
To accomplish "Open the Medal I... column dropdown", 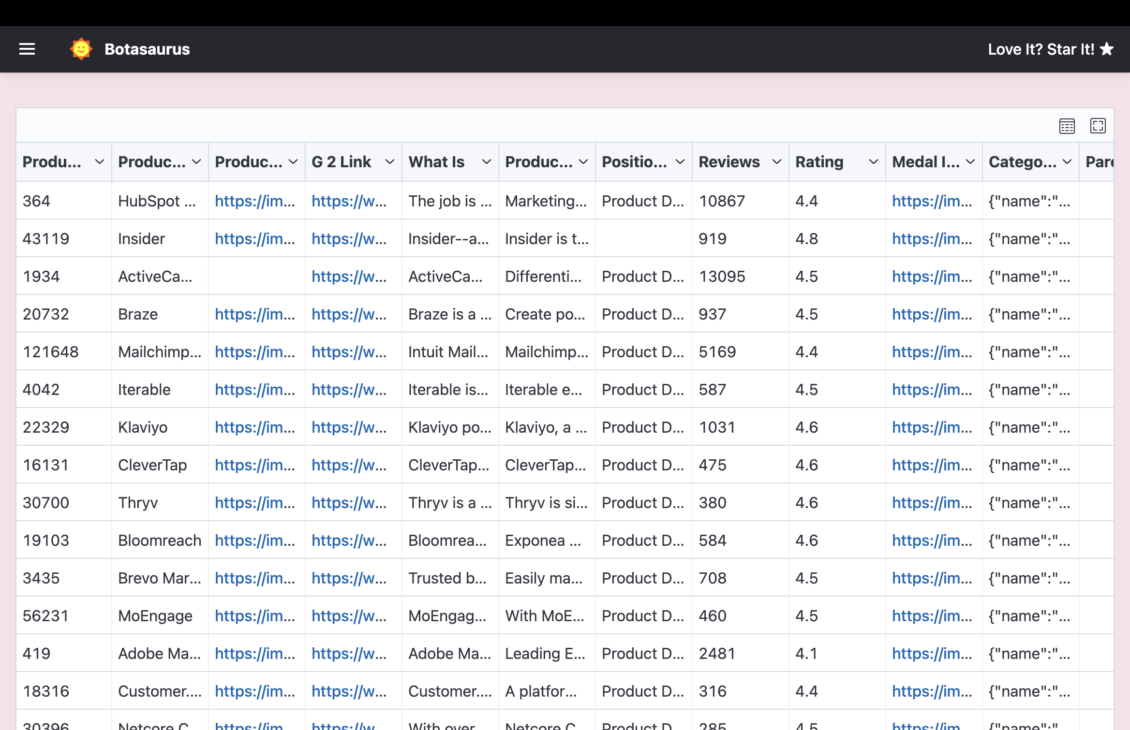I will coord(970,162).
